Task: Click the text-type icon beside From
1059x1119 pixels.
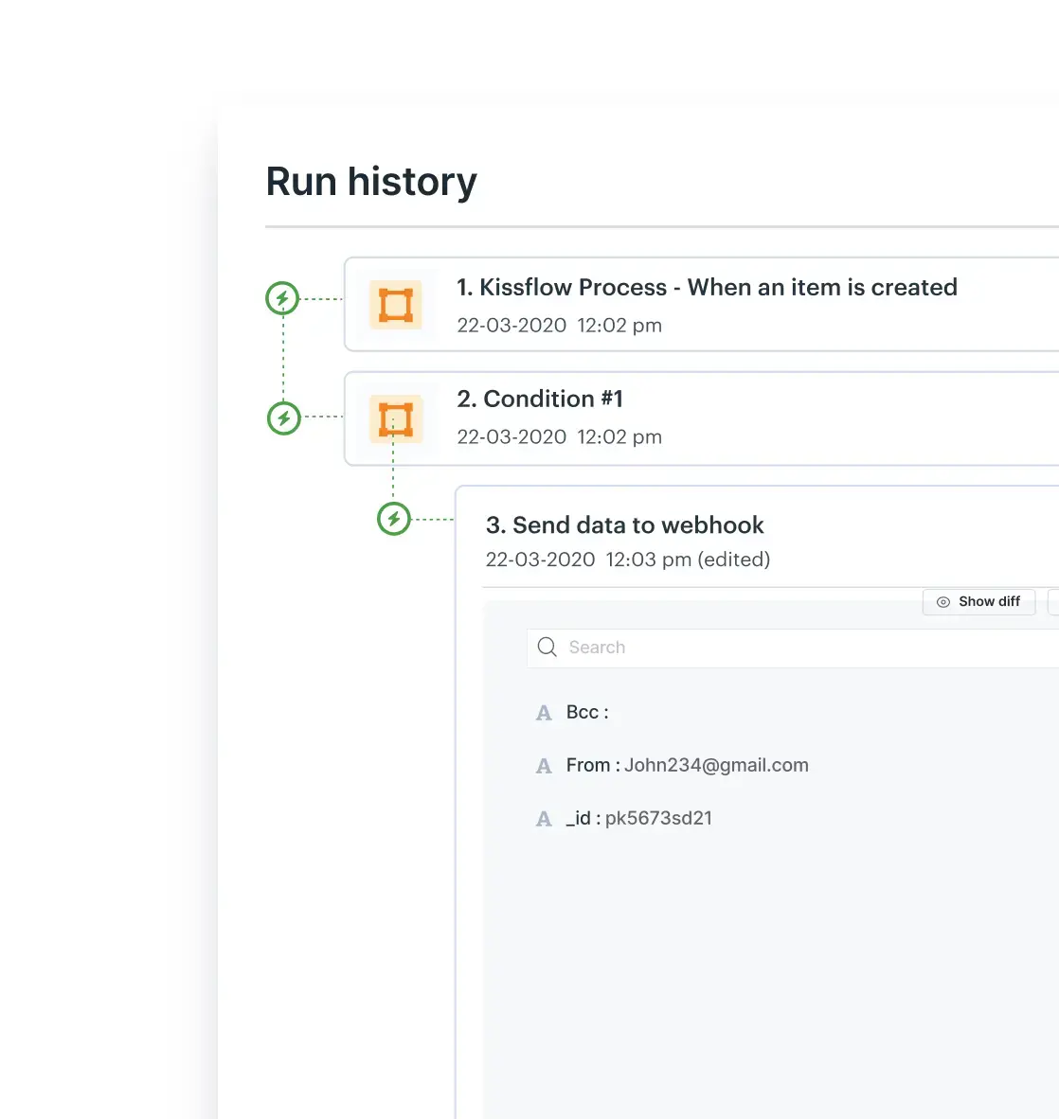Action: [x=544, y=766]
